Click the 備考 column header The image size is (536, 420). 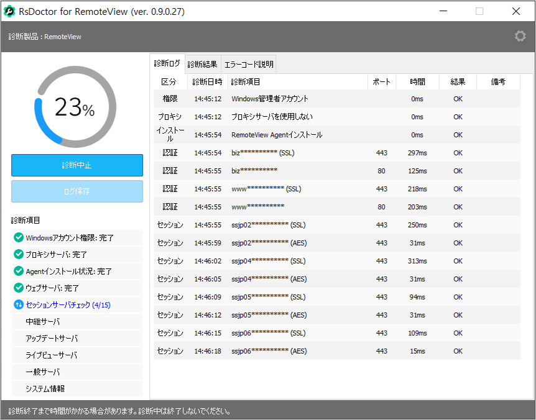498,82
